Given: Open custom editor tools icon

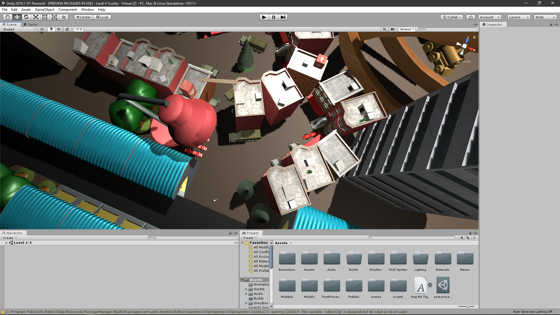Looking at the screenshot, I should coord(64,17).
